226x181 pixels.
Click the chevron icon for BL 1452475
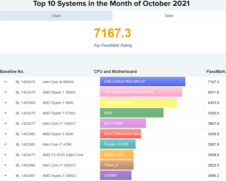pos(6,113)
